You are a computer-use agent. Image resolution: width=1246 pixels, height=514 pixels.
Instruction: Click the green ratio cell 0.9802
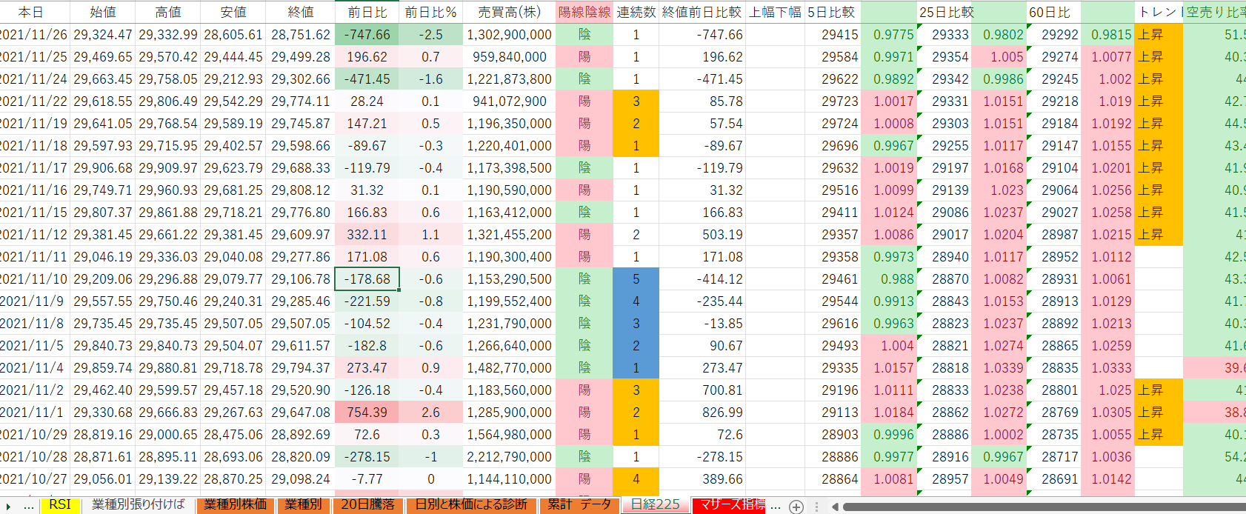[999, 35]
